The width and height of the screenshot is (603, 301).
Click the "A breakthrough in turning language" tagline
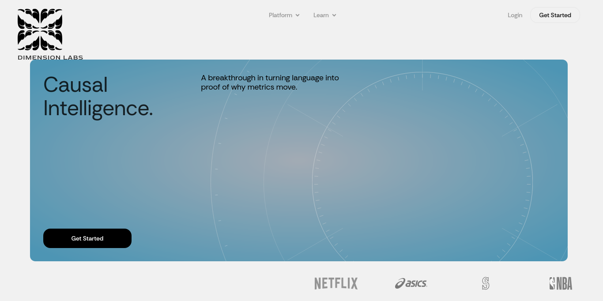point(270,83)
